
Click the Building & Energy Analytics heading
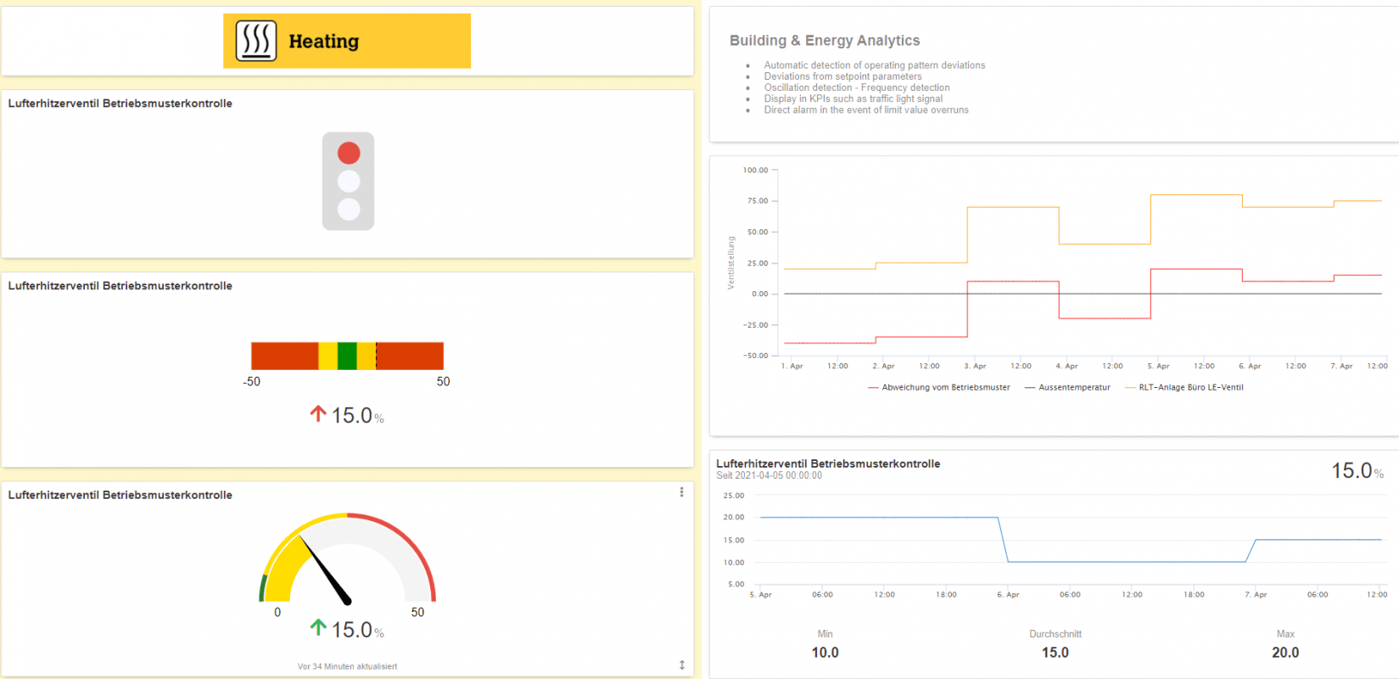click(x=825, y=41)
